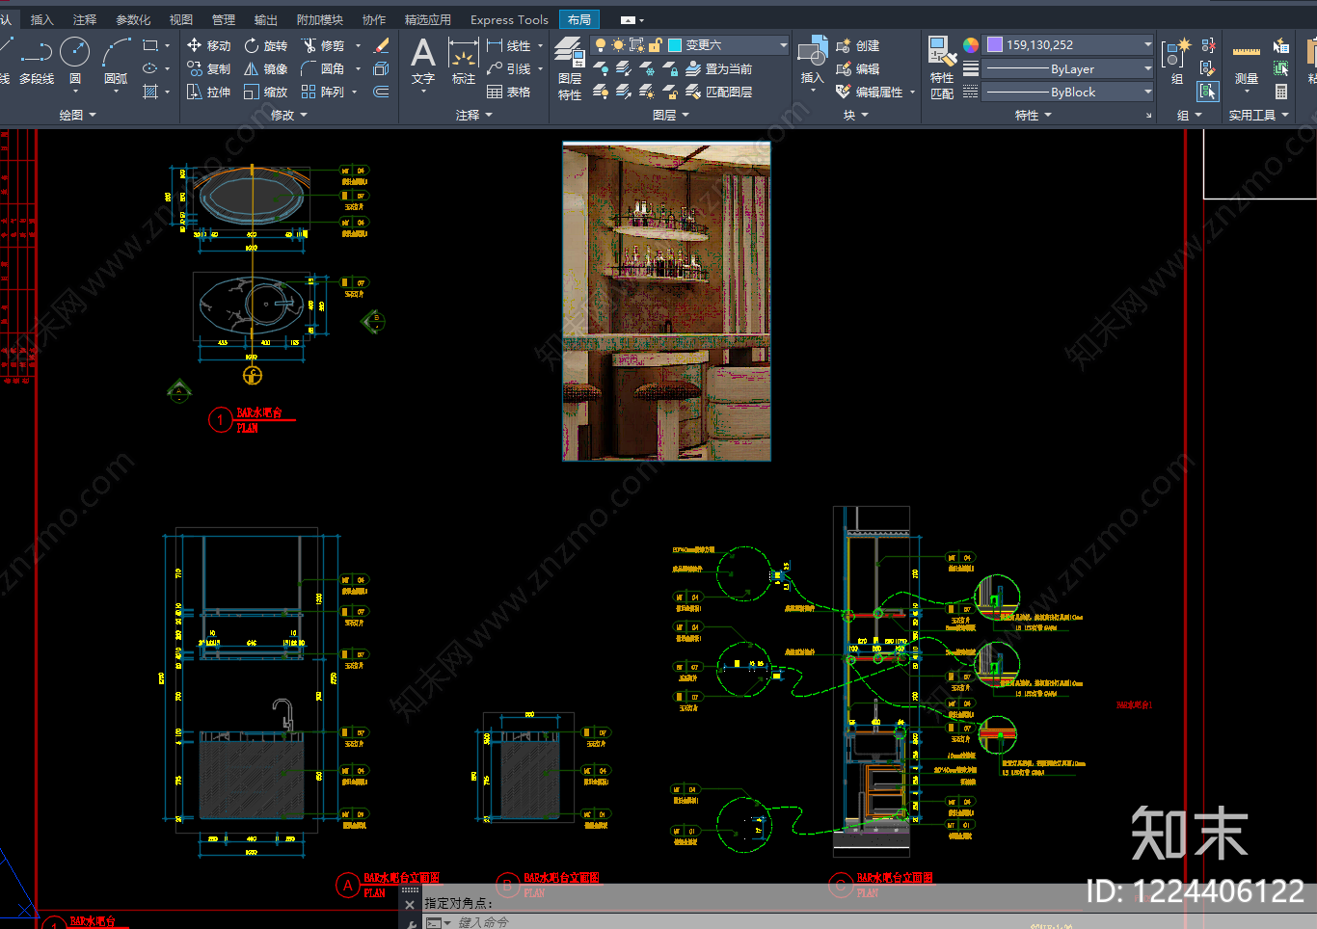This screenshot has height=929, width=1317.
Task: Activate the Scale (缩放) tool
Action: pos(266,92)
